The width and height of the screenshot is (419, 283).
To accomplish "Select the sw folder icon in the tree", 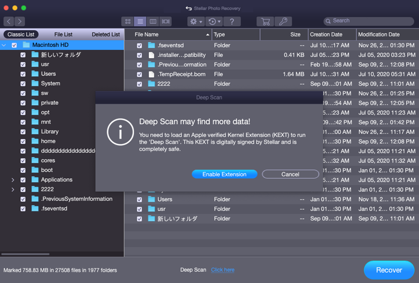I will (35, 93).
